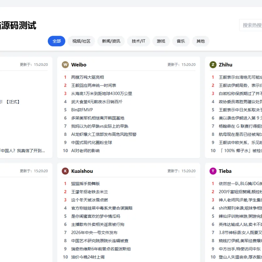Image resolution: width=262 pixels, height=262 pixels.
Task: Click Kuaishou card timestamp 更新于: 15:20:20
Action: (x=181, y=171)
